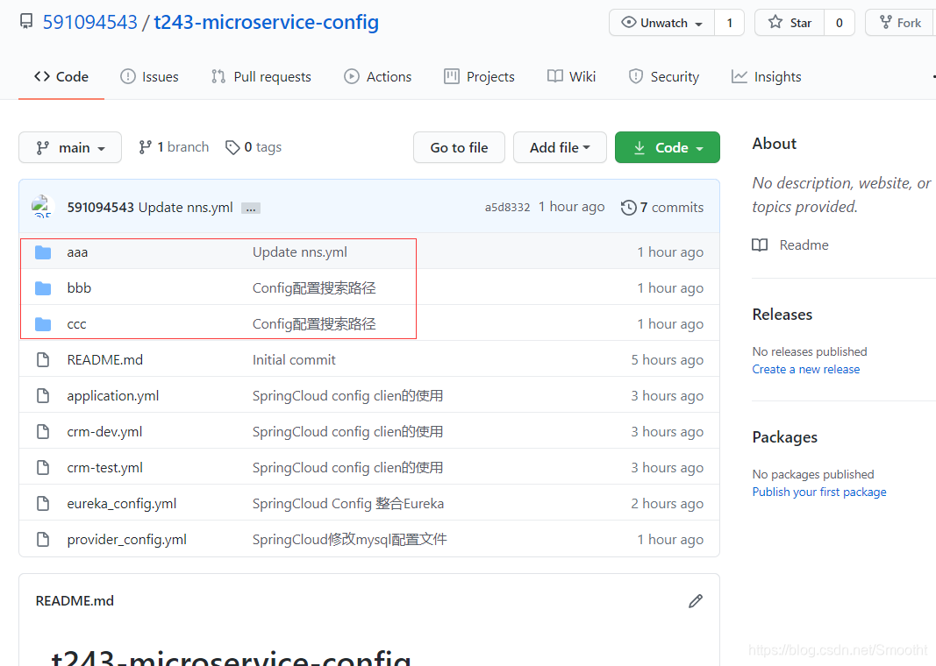
Task: Open the latest commit message Update nns.yml
Action: coord(186,208)
